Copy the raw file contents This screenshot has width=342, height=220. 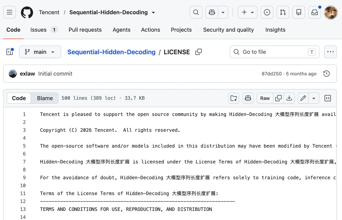pos(278,98)
